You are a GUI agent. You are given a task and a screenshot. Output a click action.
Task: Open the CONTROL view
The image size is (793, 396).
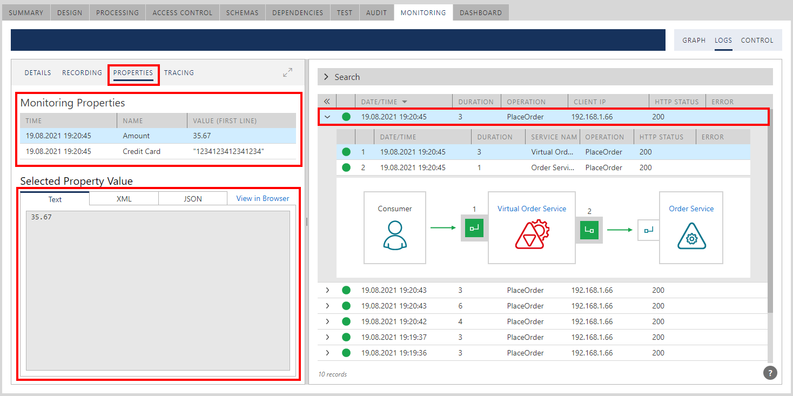(757, 40)
